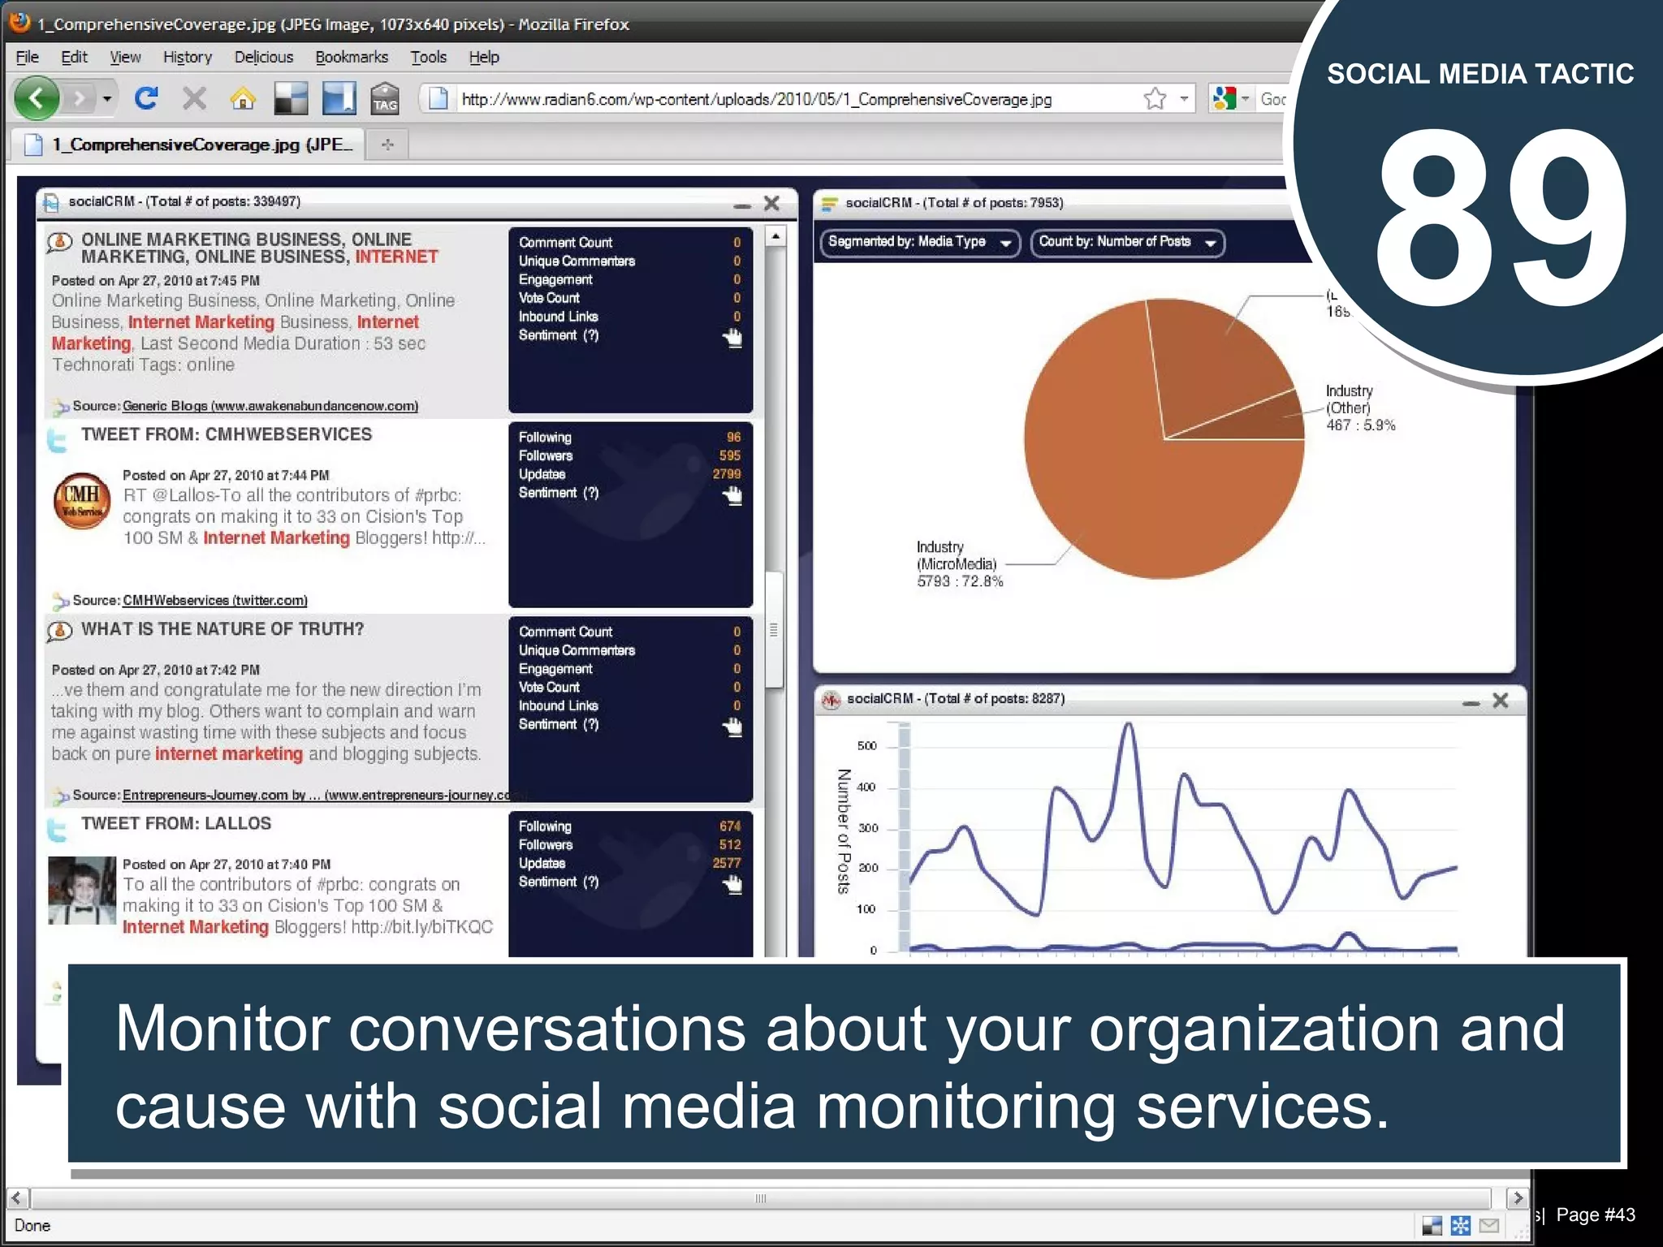Click the Delicious status bar icon

1432,1225
